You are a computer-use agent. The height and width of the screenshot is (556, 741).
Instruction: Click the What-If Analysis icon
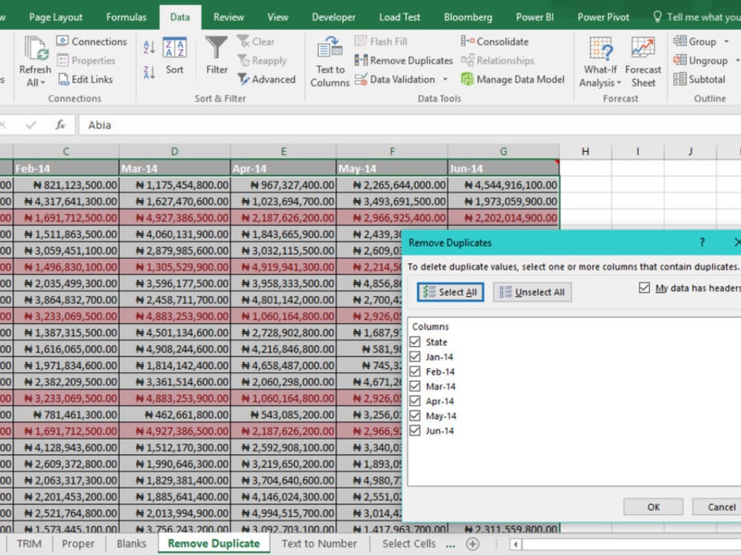(x=601, y=49)
